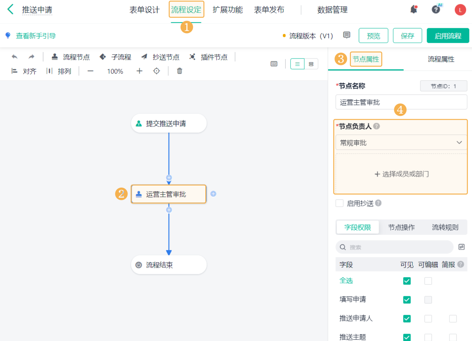Viewport: 472px width, 341px height.
Task: Click the locate/center canvas target icon
Action: [156, 71]
